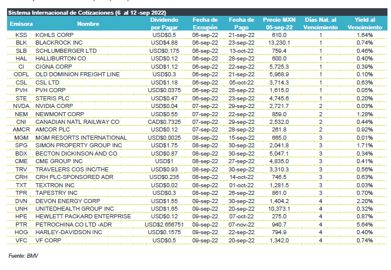Click the MGM dividend 'USD$0.0025'

coord(164,138)
